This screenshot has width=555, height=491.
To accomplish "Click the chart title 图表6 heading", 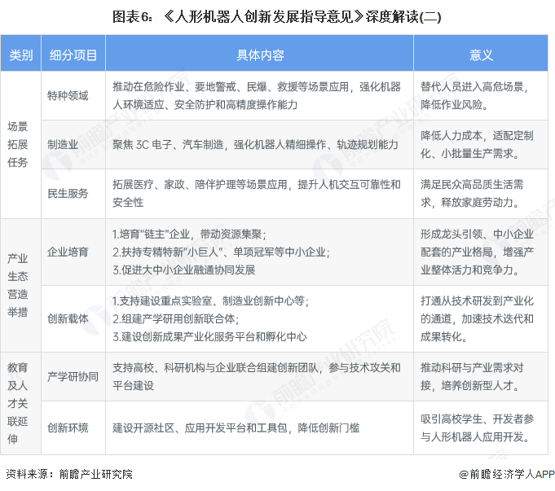I will 276,16.
